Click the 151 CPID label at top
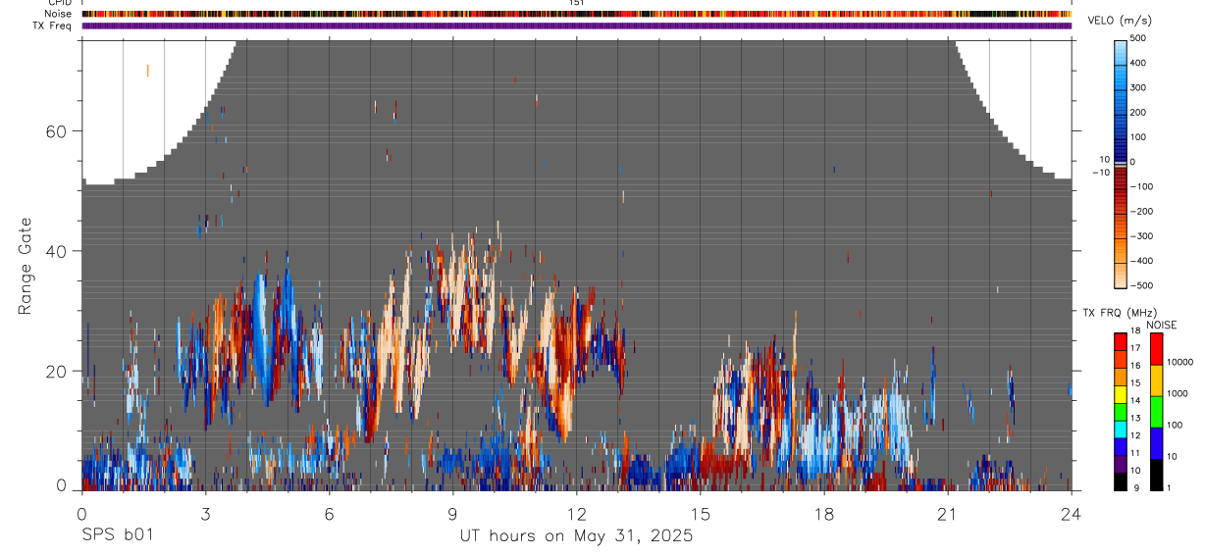1205x556 pixels. 577,3
